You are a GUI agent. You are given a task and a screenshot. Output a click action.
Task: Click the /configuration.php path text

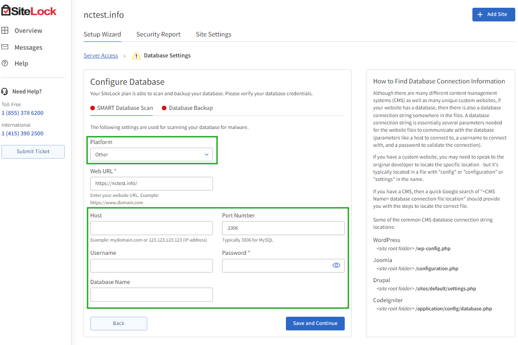point(437,269)
